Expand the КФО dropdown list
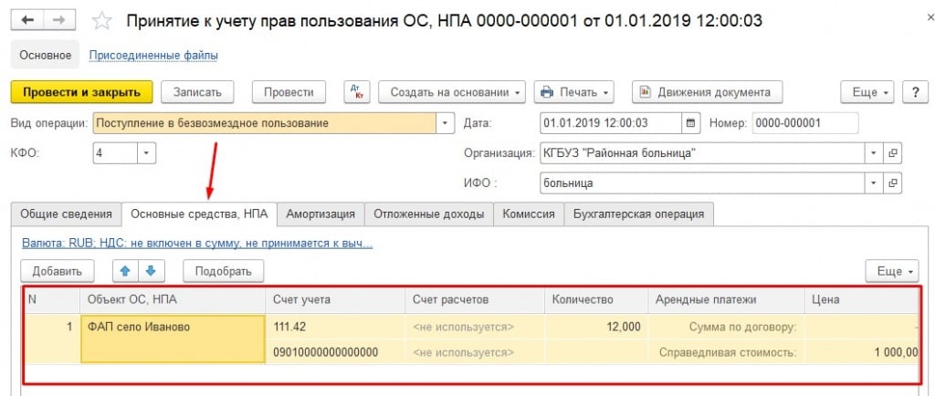This screenshot has height=396, width=935. pos(146,153)
